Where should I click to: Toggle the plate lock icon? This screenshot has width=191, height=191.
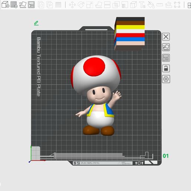pos(166,68)
